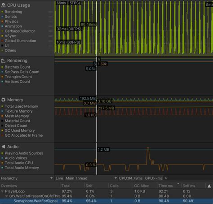Collapse the PlayerLoop tree row
Image resolution: width=213 pixels, height=204 pixels.
pos(2,191)
